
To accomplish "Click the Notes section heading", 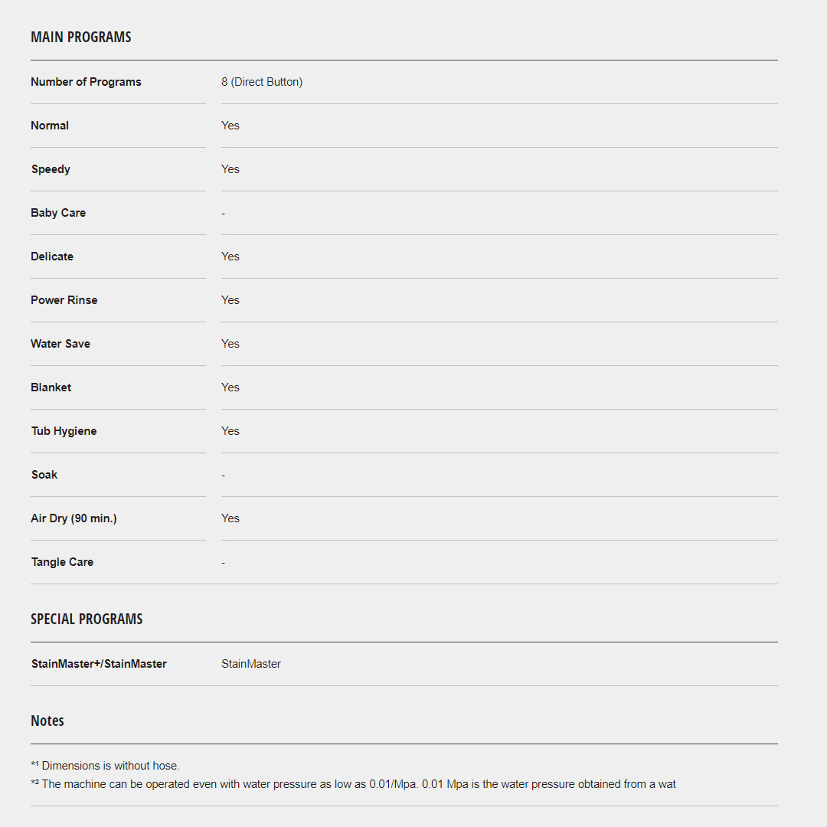I will (47, 721).
